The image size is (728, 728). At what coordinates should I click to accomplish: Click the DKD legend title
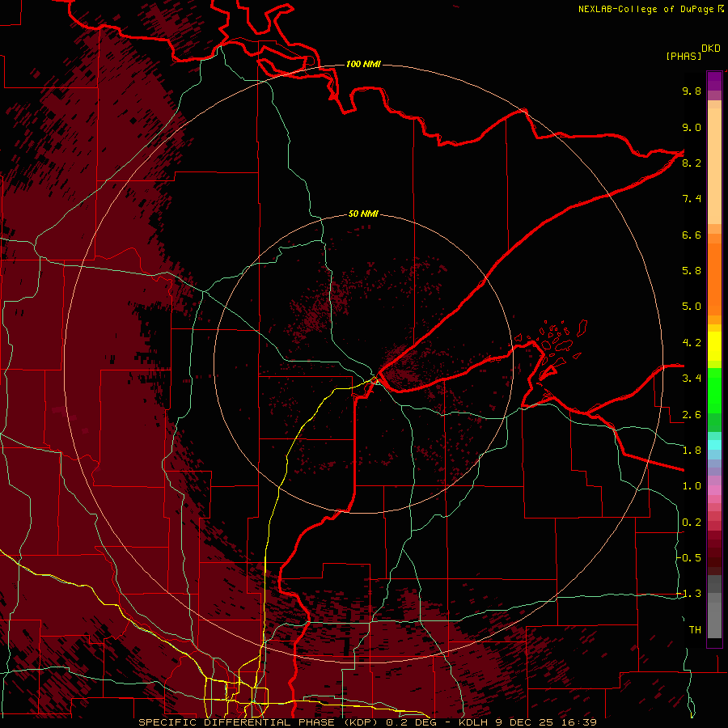(x=711, y=49)
